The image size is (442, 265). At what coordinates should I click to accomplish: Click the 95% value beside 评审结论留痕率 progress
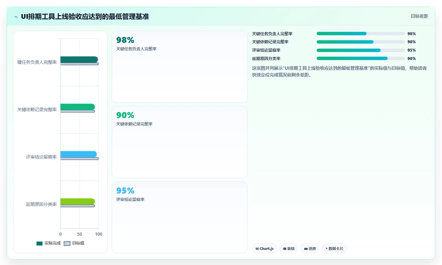pyautogui.click(x=411, y=50)
